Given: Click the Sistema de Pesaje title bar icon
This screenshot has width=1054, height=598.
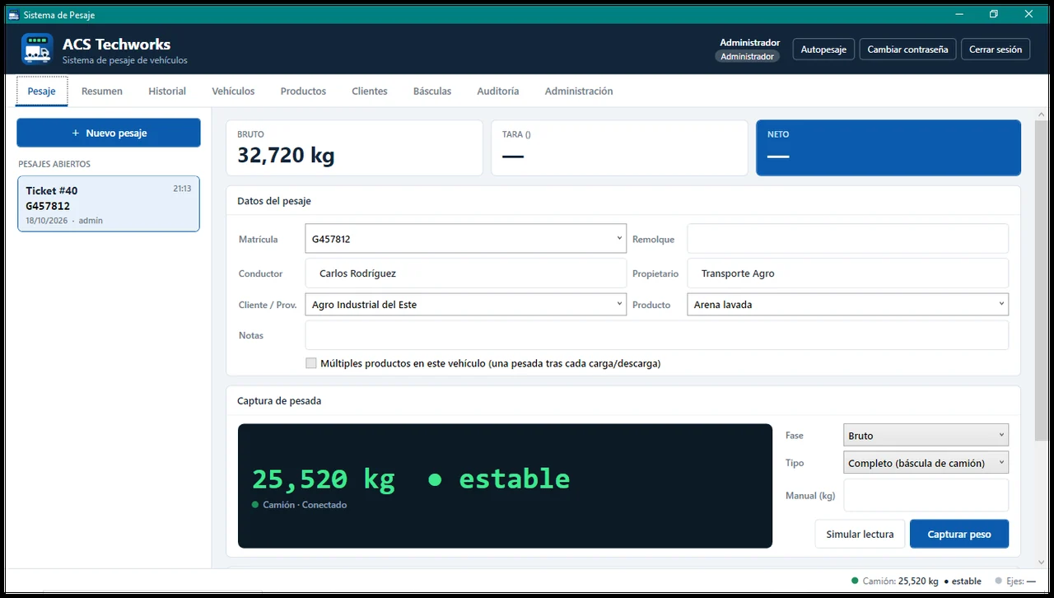Looking at the screenshot, I should (x=13, y=15).
